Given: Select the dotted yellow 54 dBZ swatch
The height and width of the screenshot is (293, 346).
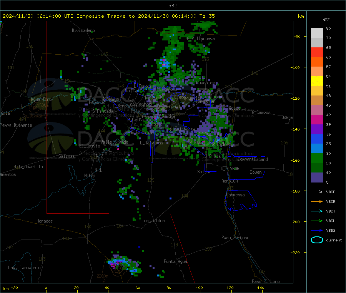Looking at the screenshot, I should pos(317,81).
